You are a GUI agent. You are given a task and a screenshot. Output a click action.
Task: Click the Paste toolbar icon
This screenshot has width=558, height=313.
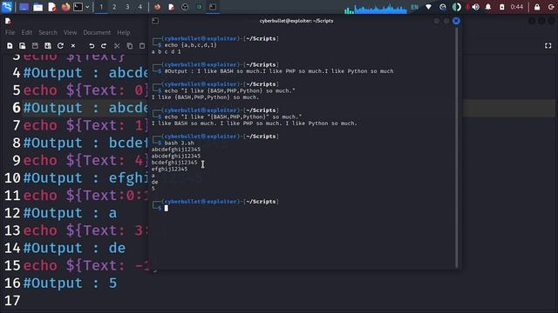pos(142,46)
